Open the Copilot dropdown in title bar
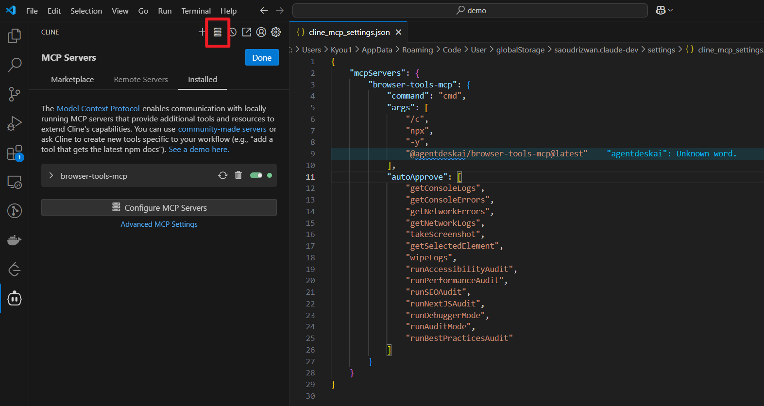Image resolution: width=764 pixels, height=406 pixels. coord(664,10)
